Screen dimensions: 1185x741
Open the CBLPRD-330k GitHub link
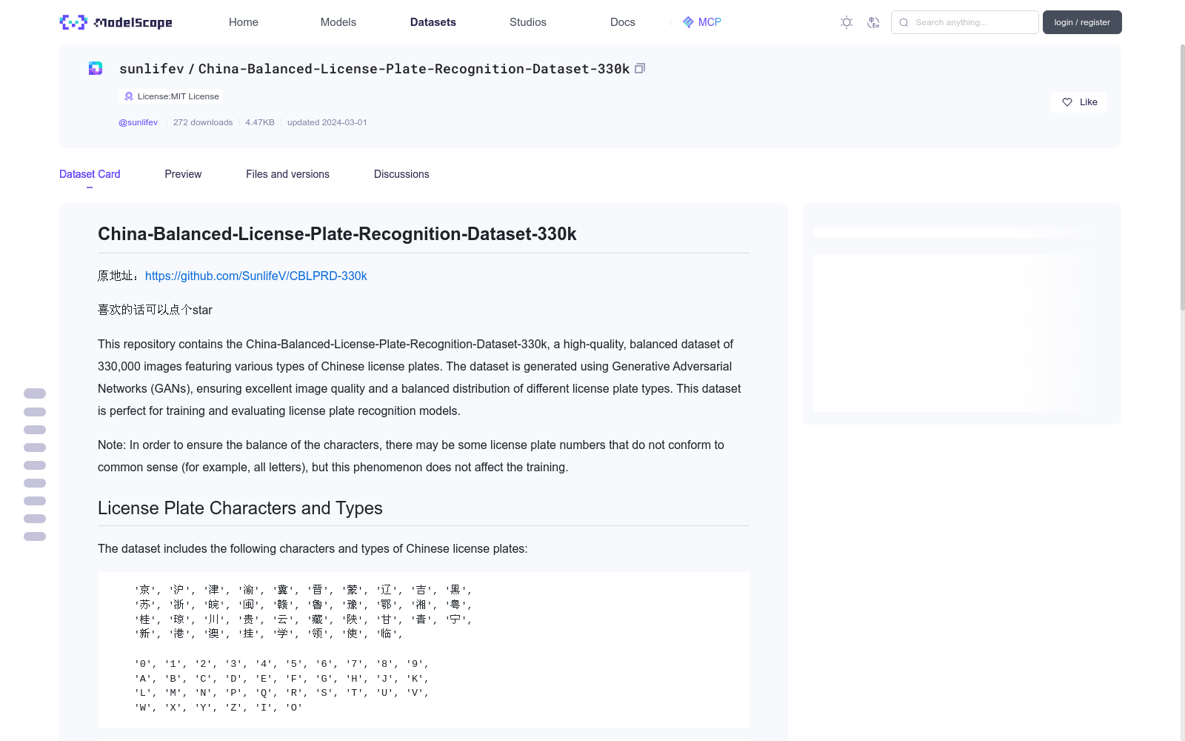(x=256, y=276)
